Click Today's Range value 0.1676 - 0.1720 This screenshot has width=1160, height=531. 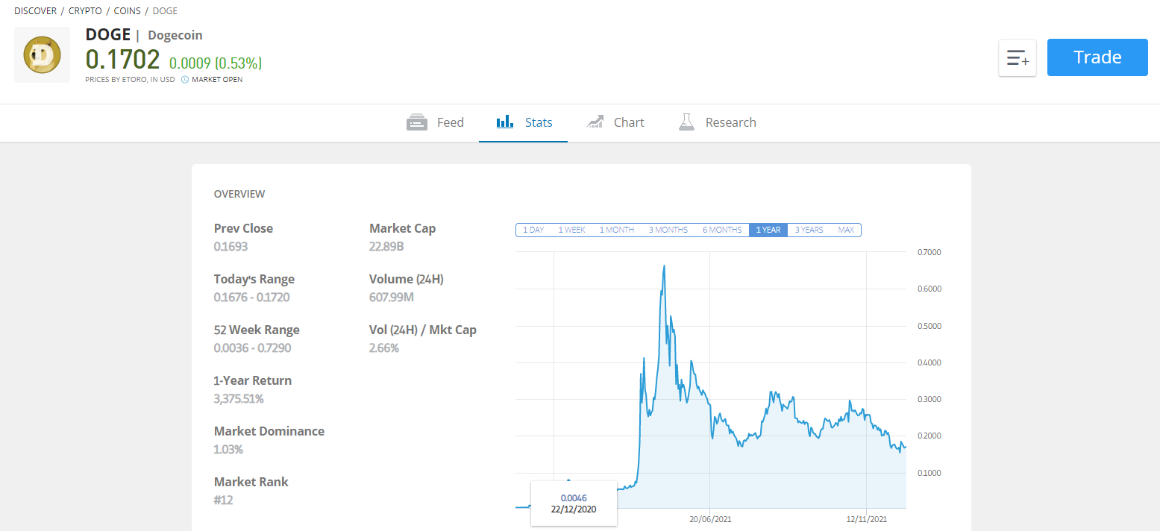251,298
